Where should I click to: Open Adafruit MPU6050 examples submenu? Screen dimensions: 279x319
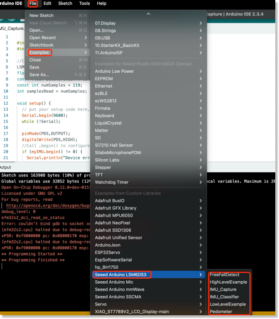tap(148, 215)
